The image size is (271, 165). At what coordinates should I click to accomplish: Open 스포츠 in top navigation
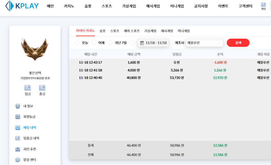point(107,6)
